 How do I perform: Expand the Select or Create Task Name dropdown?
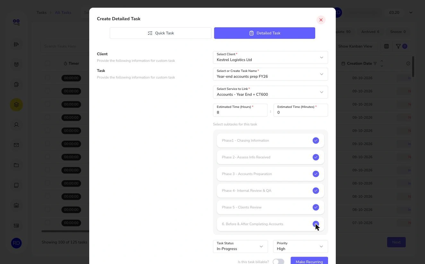pos(270,74)
